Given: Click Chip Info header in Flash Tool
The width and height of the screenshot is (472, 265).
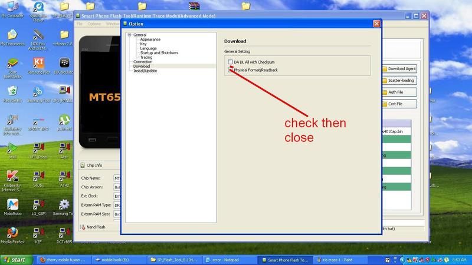Looking at the screenshot, I should point(94,165).
